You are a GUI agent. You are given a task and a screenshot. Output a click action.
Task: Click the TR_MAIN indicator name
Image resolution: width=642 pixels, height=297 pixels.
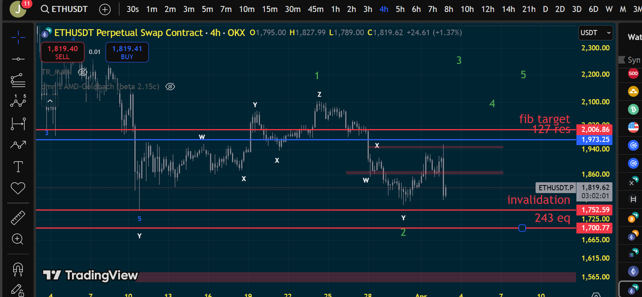58,72
